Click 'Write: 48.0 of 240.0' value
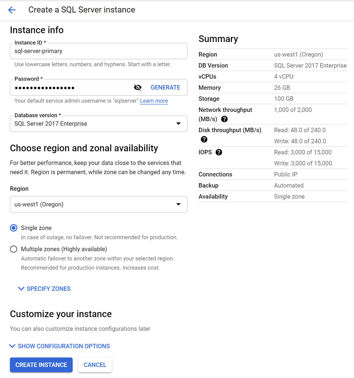354x378 pixels. point(300,141)
